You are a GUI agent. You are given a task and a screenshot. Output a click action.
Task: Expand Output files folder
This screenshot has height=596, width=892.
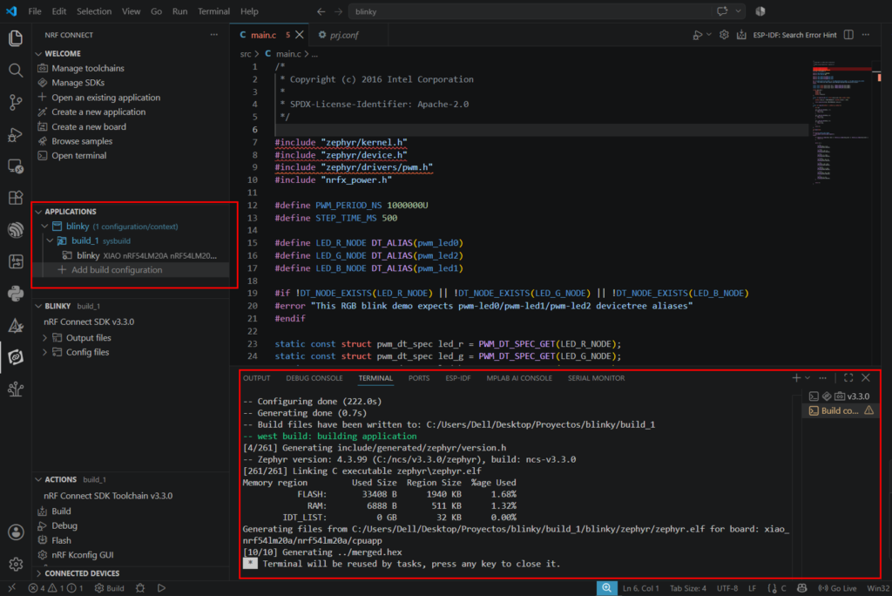45,337
